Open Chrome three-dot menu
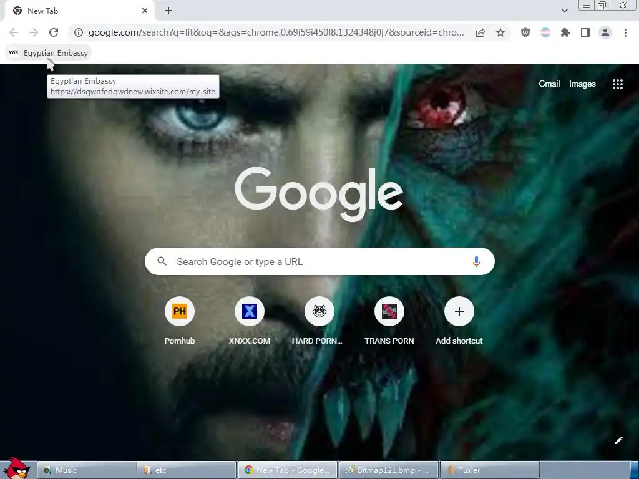 pos(625,32)
